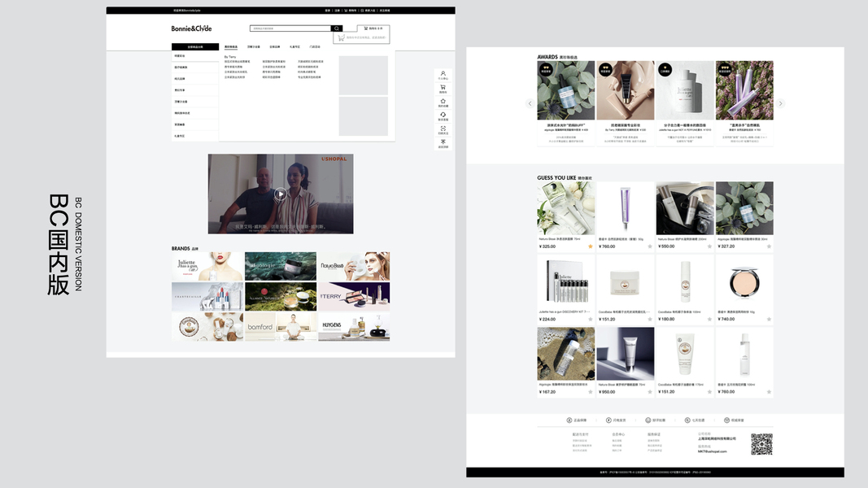Open the user profile icon in floating sidebar

coord(443,75)
